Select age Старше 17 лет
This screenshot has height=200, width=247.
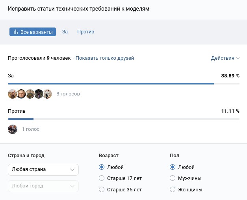pyautogui.click(x=102, y=178)
